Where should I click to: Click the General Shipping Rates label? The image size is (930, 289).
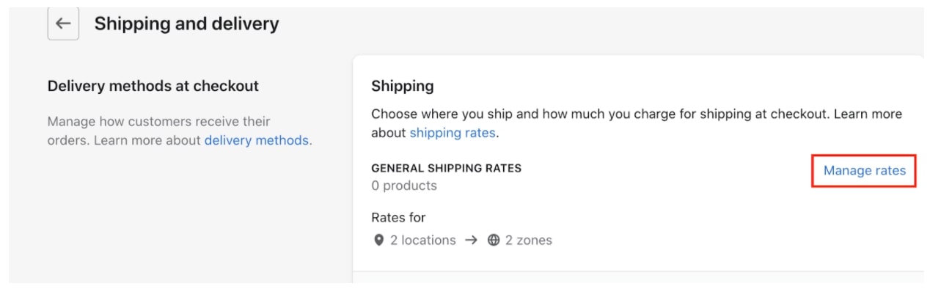[x=446, y=168]
